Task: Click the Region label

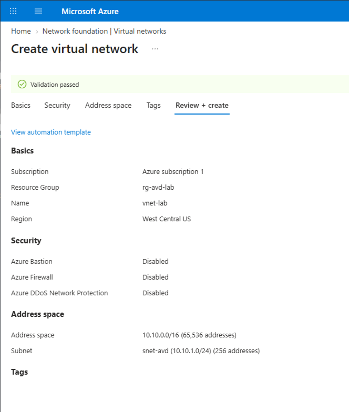Action: tap(21, 219)
